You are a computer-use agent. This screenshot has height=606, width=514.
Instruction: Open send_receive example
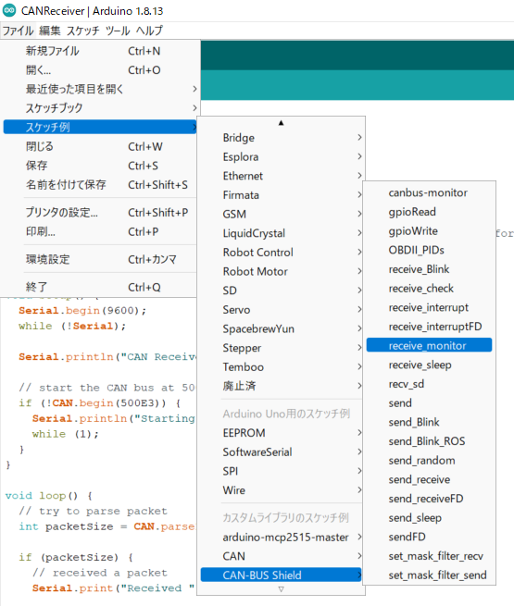coord(430,479)
